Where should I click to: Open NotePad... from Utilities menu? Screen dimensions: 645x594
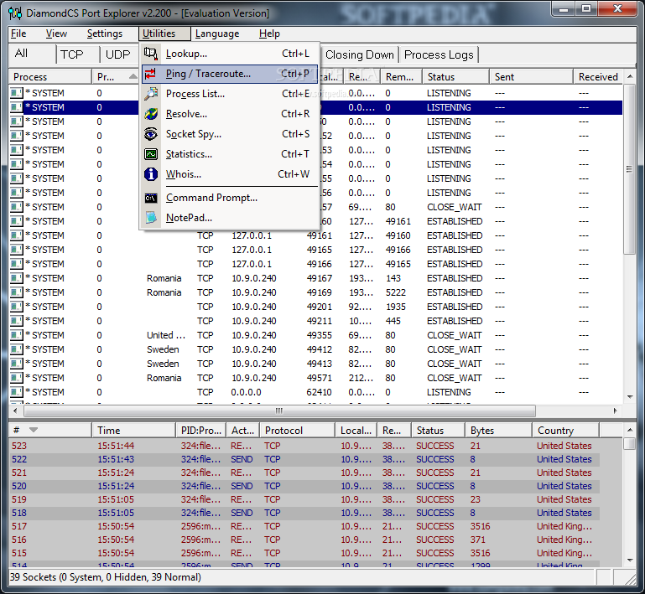click(x=230, y=218)
